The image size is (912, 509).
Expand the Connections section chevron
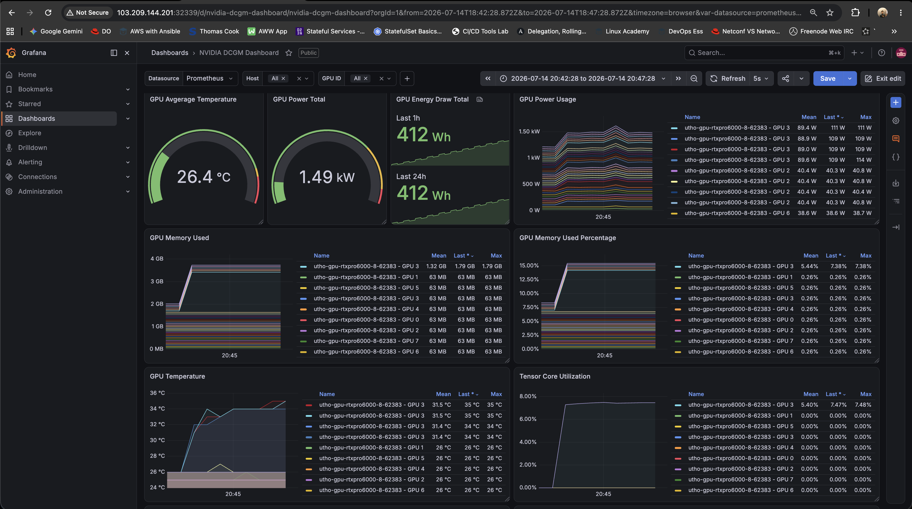click(x=128, y=177)
